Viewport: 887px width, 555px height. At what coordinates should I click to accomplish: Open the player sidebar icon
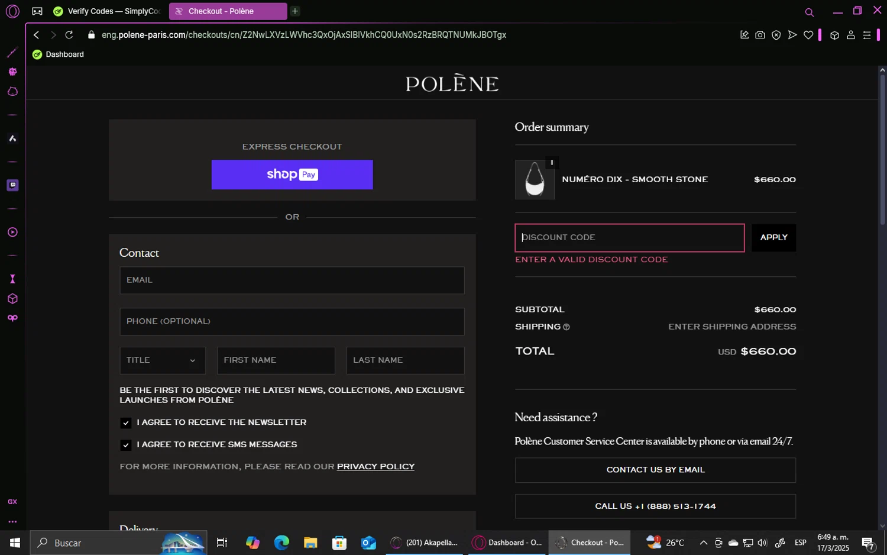(12, 232)
